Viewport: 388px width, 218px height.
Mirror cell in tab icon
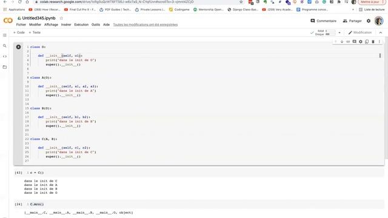click(x=367, y=42)
